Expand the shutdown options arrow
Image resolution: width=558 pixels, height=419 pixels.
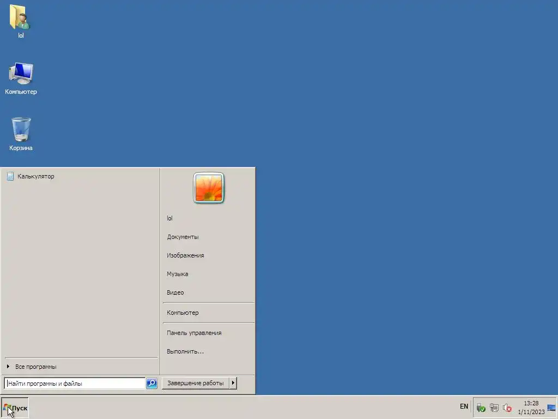click(233, 383)
